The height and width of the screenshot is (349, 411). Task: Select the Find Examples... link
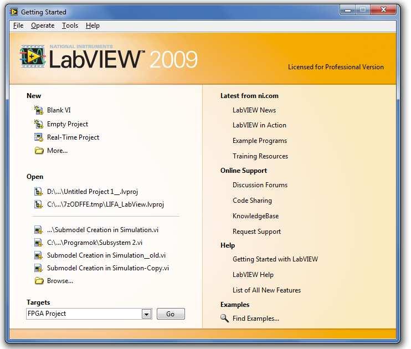coord(256,319)
